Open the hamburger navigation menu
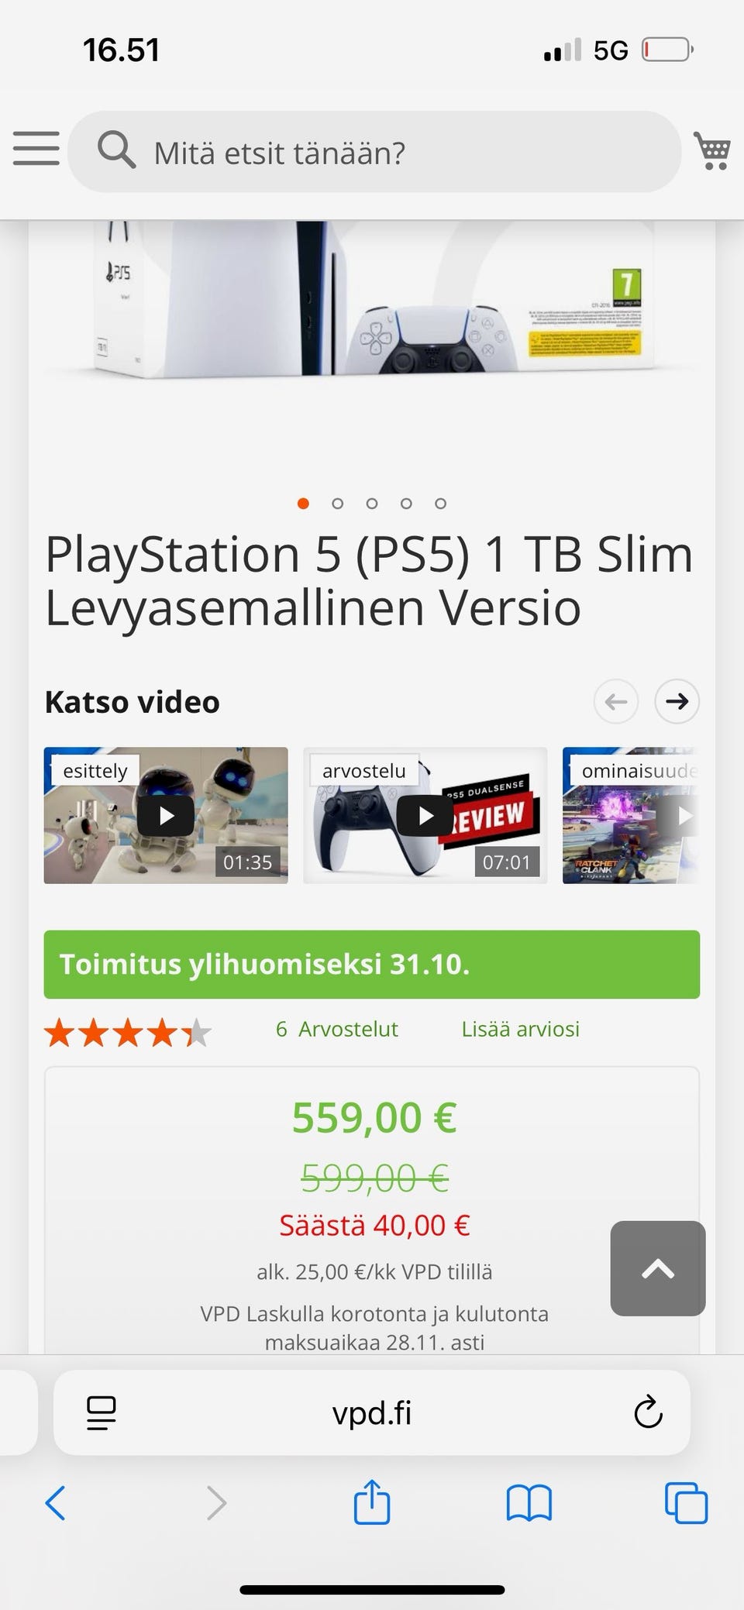Image resolution: width=744 pixels, height=1610 pixels. 36,149
